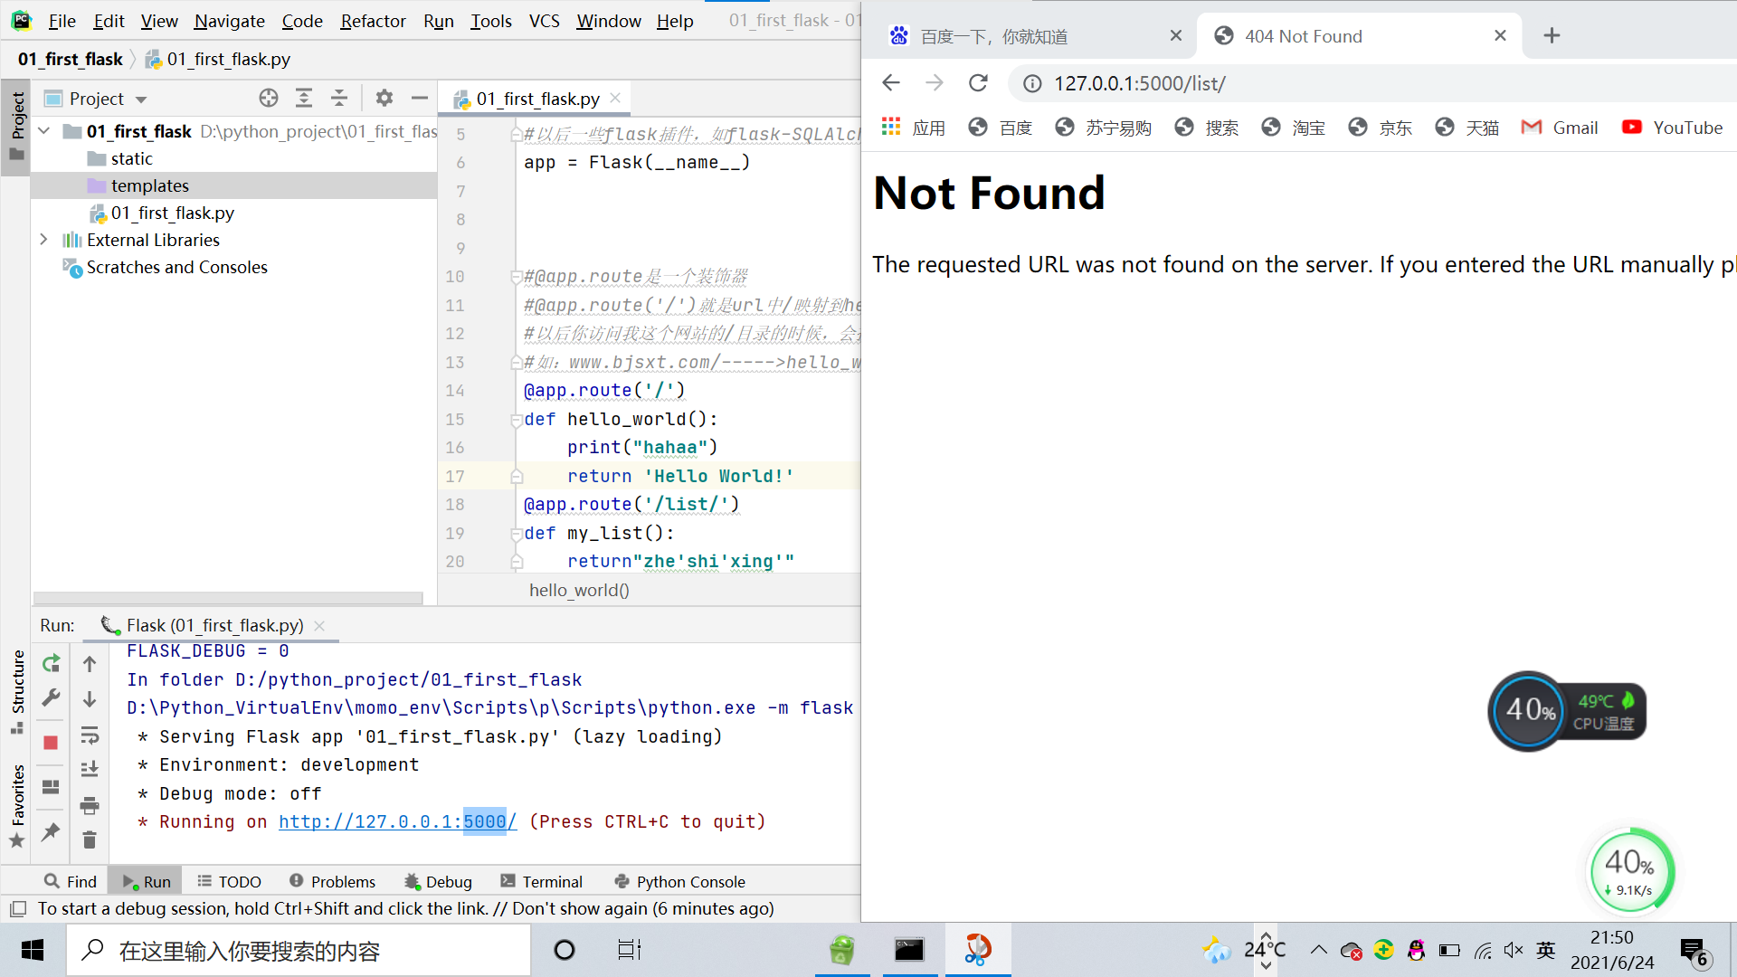
Task: Close the 404 Not Found browser tab
Action: pyautogui.click(x=1500, y=35)
